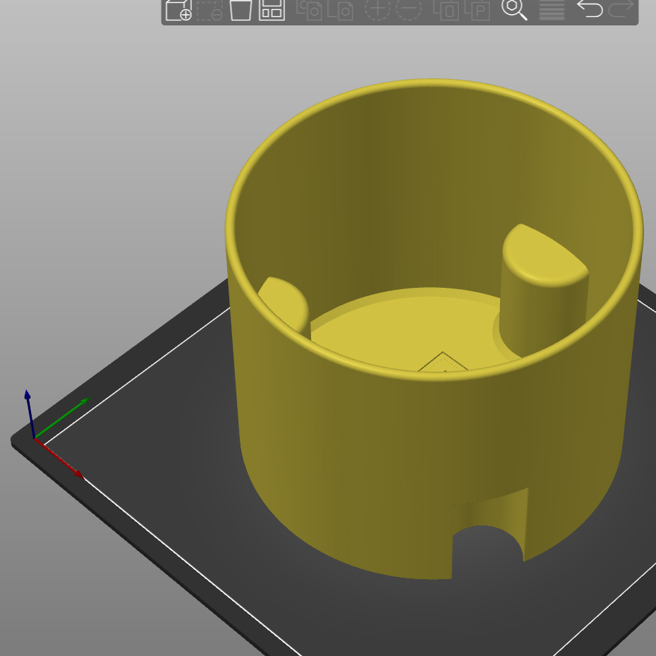This screenshot has height=656, width=656.
Task: Click the Variable layer height icon
Action: 552,10
